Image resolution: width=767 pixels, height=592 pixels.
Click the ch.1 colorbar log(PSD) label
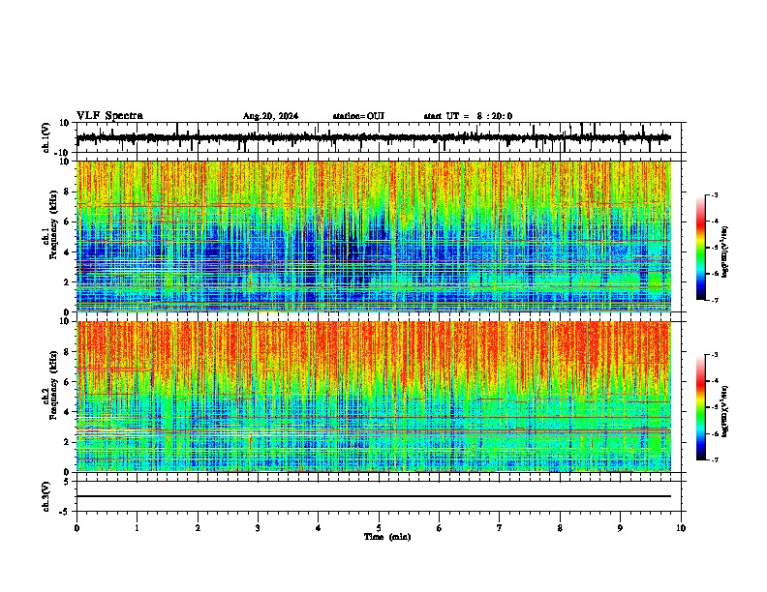click(x=725, y=252)
